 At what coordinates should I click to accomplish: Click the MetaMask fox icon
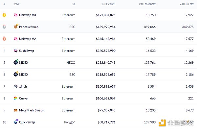(x=15, y=110)
